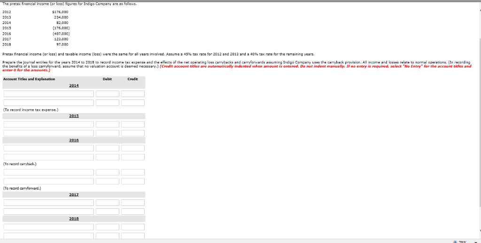Click the 'Account Titles and Explanation' column header
Screen dimensions: 481x243
tap(29, 79)
